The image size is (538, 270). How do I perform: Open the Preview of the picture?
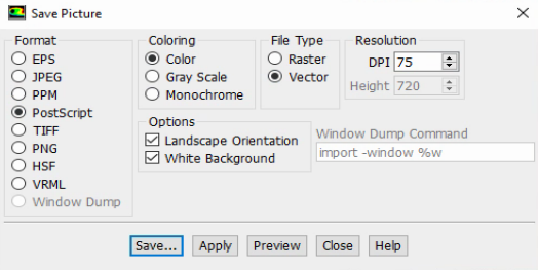(277, 246)
